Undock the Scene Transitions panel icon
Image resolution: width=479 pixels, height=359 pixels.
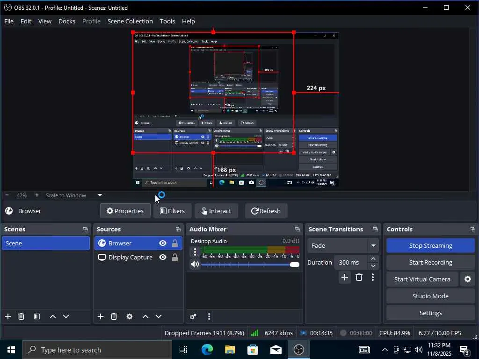(x=376, y=229)
